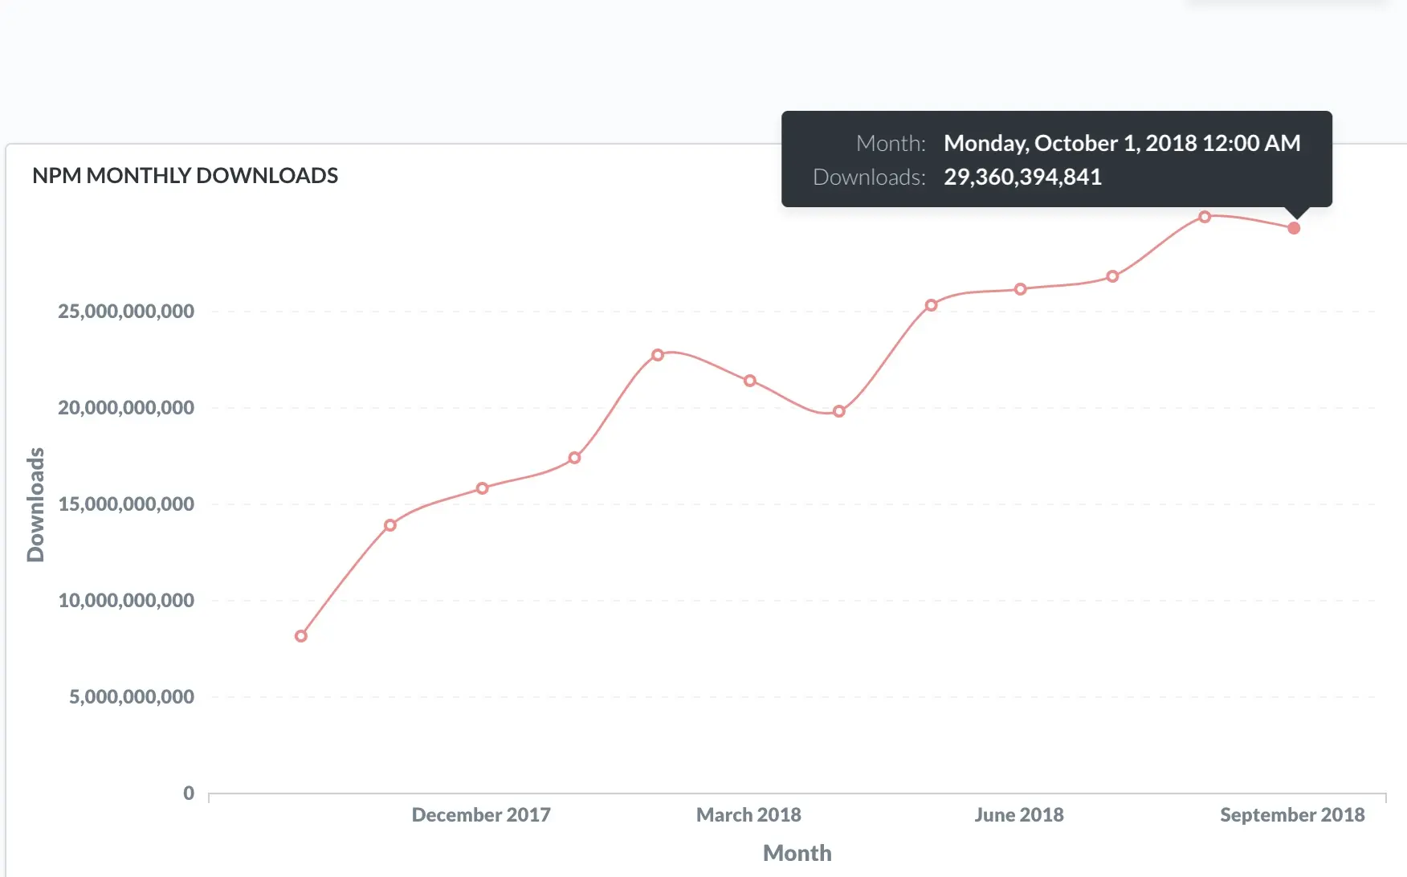Click the vertical Downloads y-axis title
1407x877 pixels.
coord(35,504)
